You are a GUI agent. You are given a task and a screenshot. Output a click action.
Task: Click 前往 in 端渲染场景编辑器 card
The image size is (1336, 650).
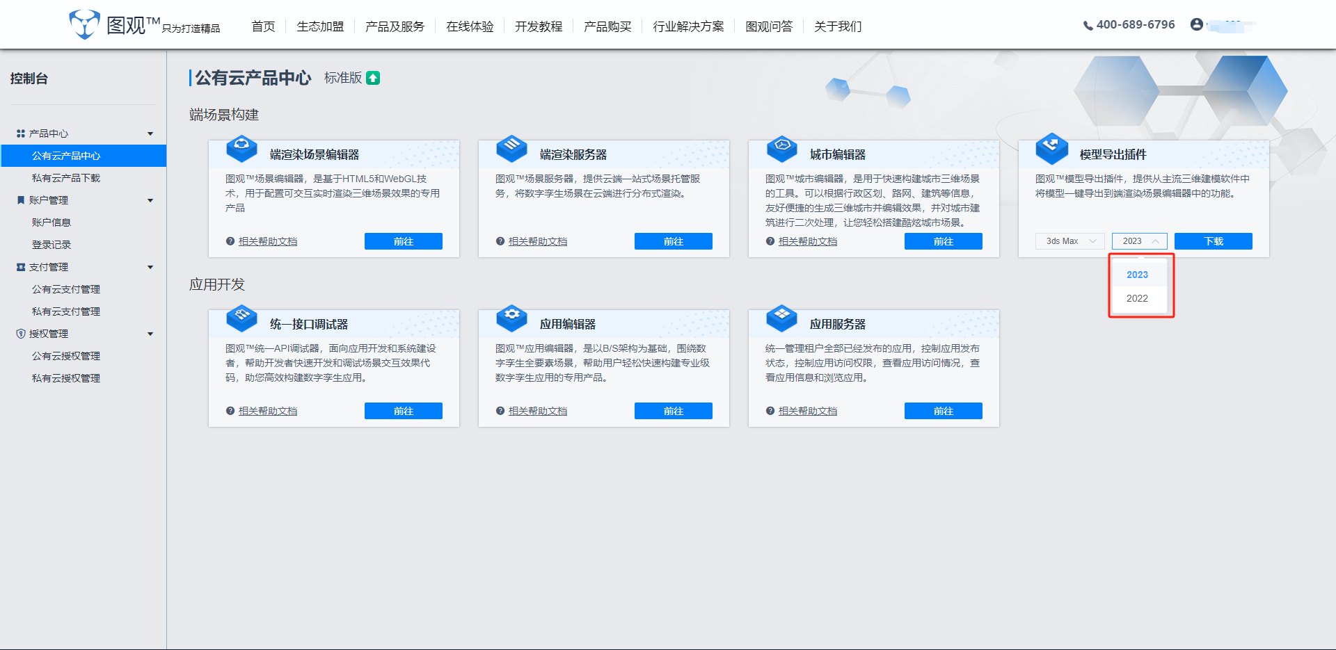point(404,241)
